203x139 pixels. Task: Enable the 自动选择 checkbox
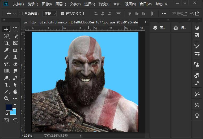coord(21,14)
